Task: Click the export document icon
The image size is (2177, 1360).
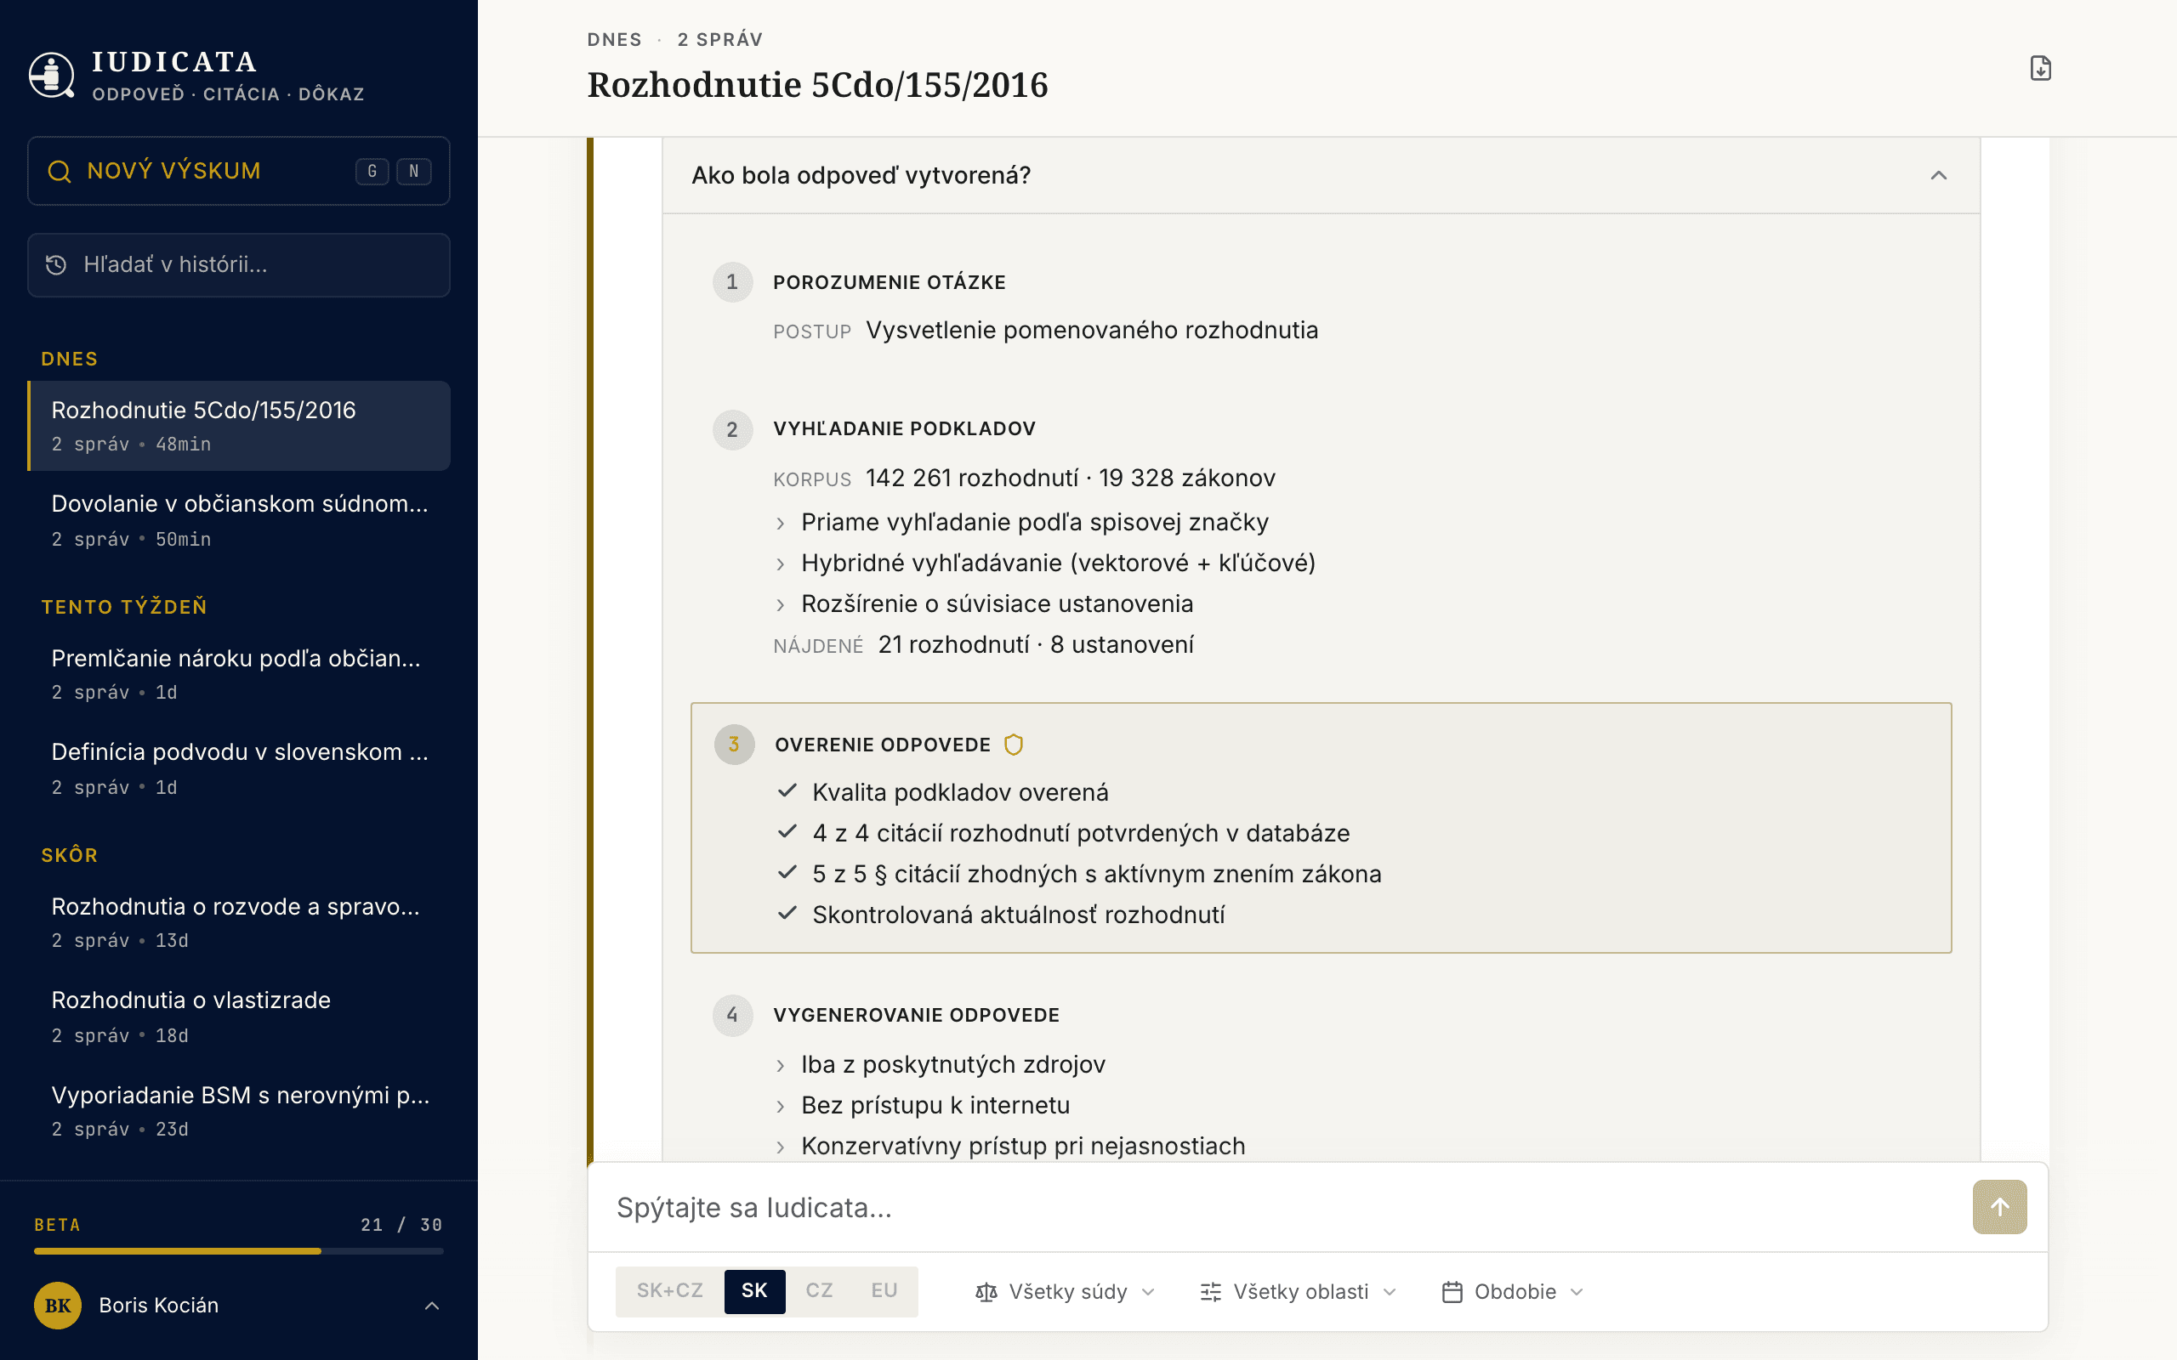Action: [2040, 68]
